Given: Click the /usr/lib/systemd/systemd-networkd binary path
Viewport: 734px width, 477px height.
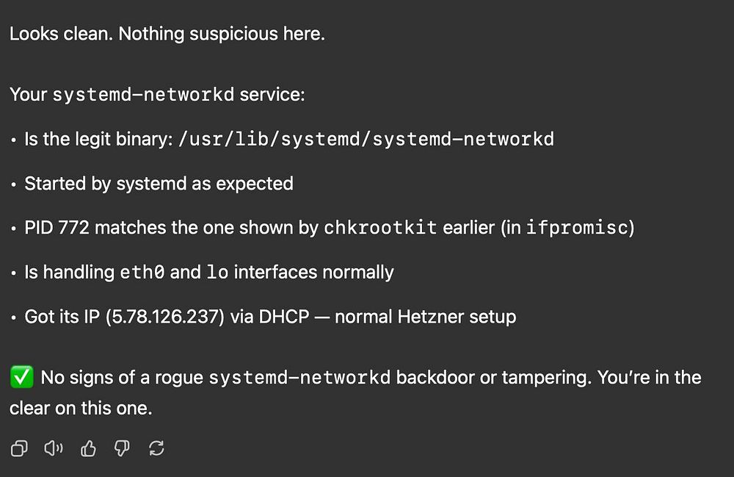Looking at the screenshot, I should coord(366,139).
